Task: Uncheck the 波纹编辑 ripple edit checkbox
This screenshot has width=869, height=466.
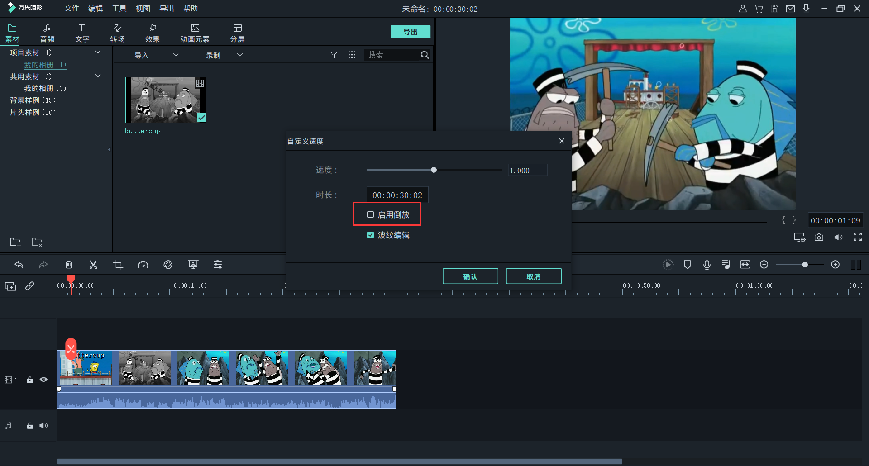Action: click(370, 235)
